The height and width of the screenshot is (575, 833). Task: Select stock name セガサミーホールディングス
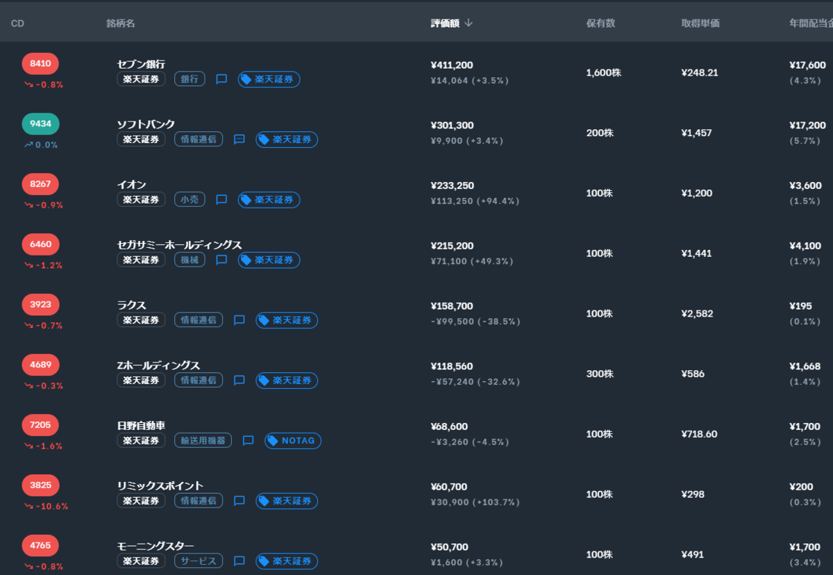tap(180, 245)
